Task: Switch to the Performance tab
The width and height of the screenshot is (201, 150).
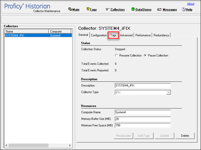Action: click(143, 35)
